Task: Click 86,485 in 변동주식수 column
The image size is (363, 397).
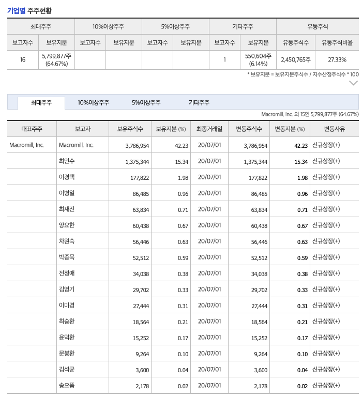Action: click(x=259, y=194)
